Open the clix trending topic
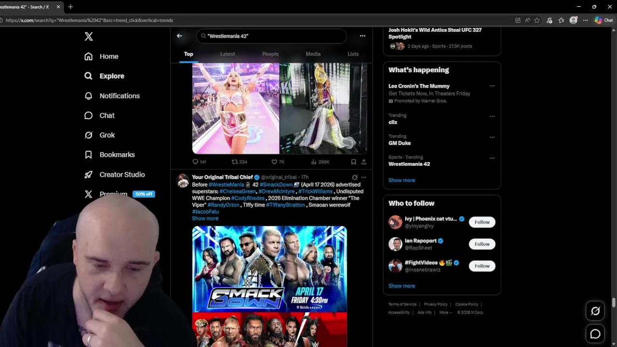 coord(393,122)
